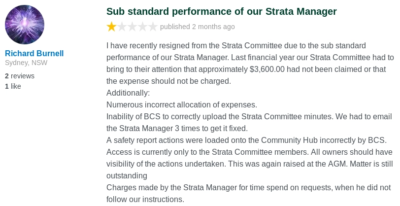400x206 pixels.
Task: Click the fifth grey rating star
Action: click(x=153, y=27)
